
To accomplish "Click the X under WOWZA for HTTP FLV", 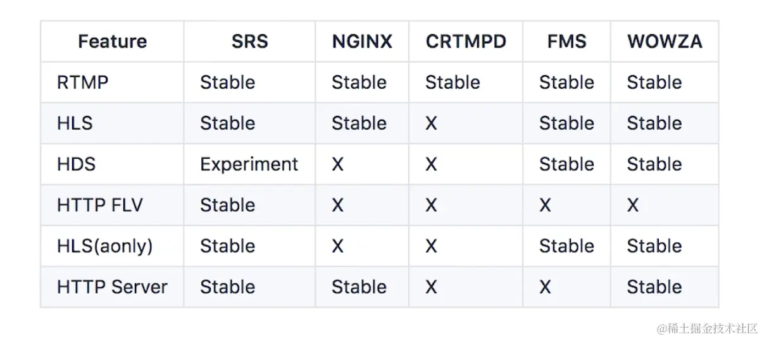I will click(633, 205).
